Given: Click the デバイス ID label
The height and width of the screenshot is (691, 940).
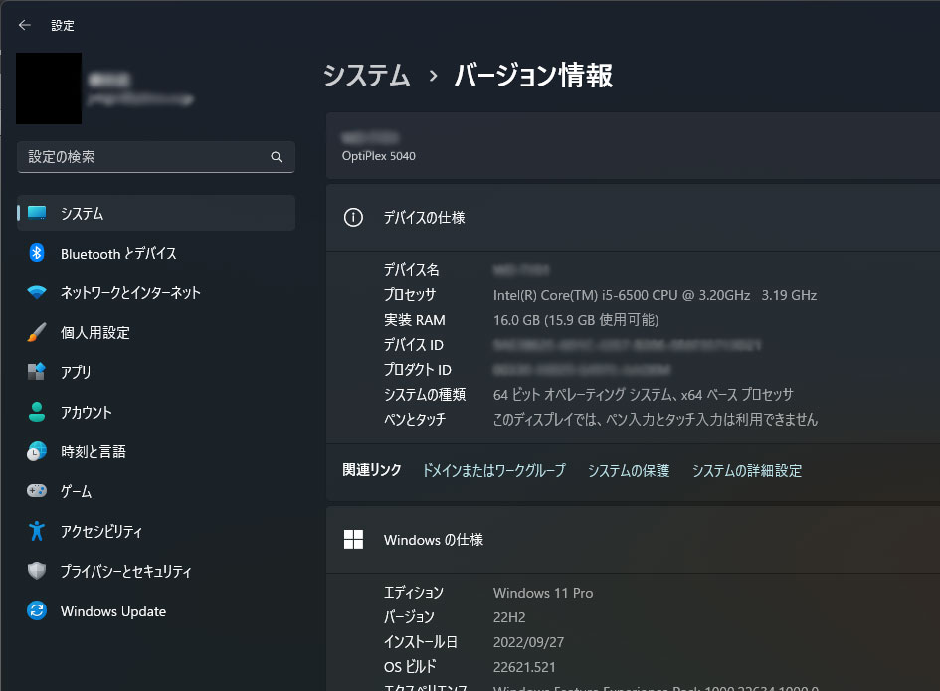Looking at the screenshot, I should click(414, 345).
